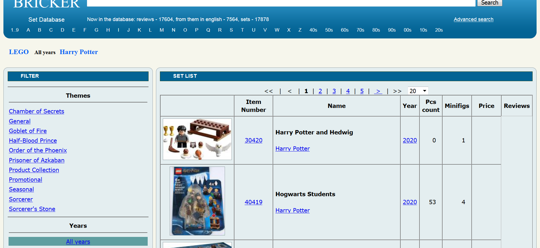
Task: Browse sets from the 20s
Action: [x=439, y=30]
